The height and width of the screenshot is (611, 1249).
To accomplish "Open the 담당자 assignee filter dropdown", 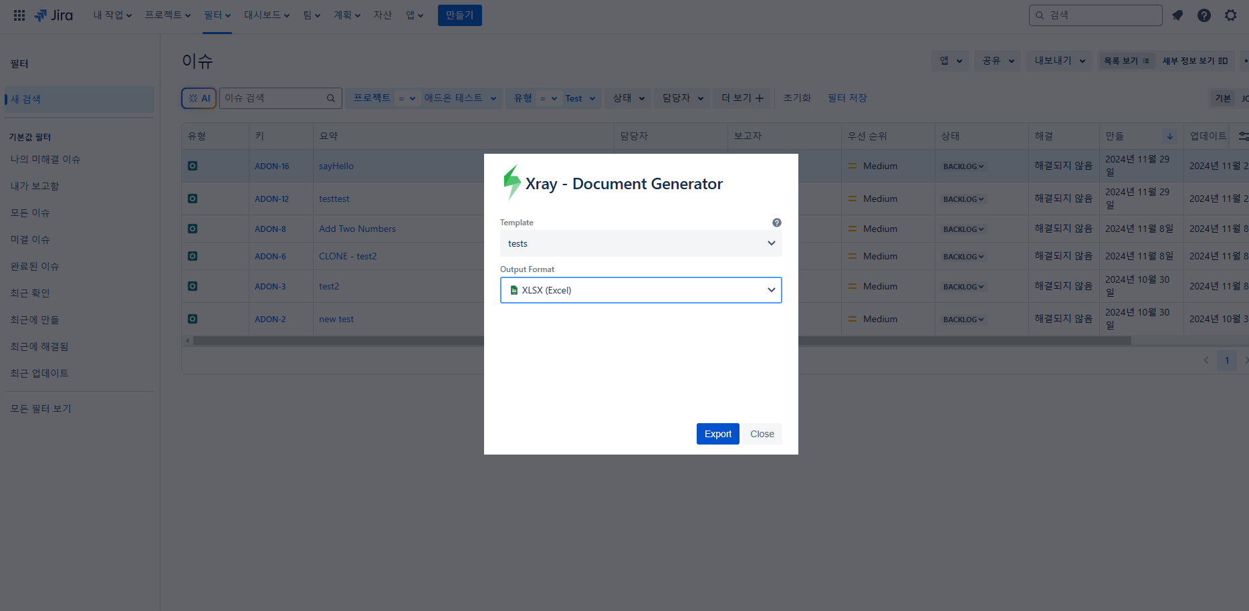I will click(683, 98).
